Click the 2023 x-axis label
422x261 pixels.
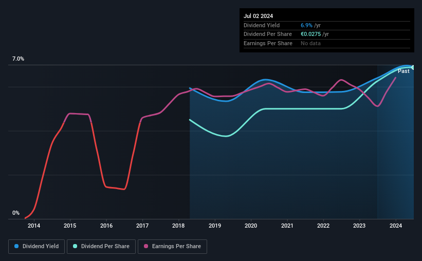pos(359,226)
